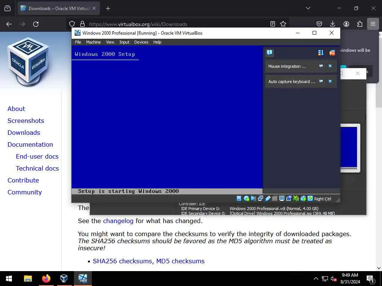The height and width of the screenshot is (286, 382).
Task: Open the Firefox hamburger application menu
Action: pyautogui.click(x=373, y=24)
